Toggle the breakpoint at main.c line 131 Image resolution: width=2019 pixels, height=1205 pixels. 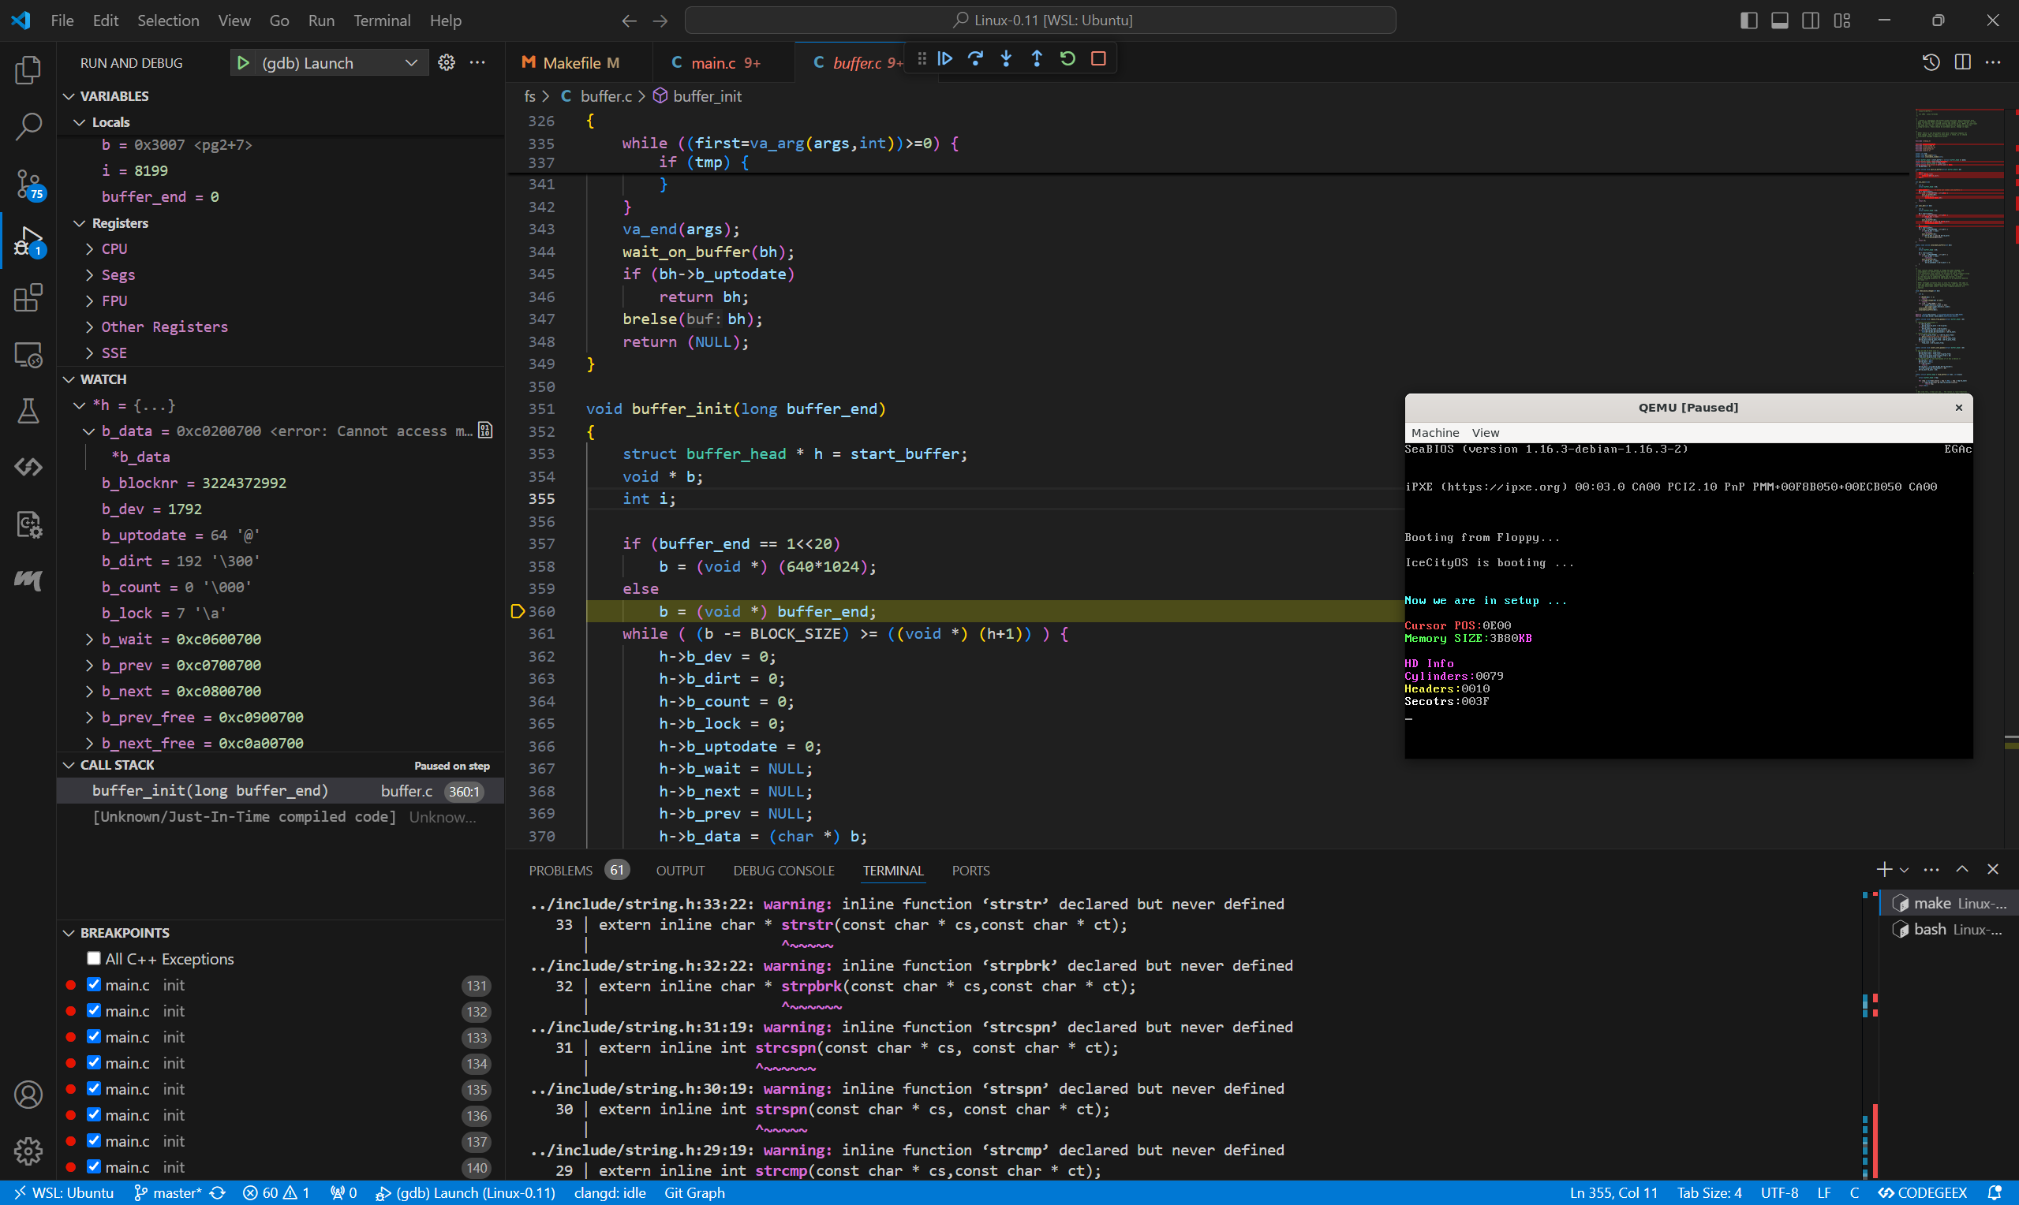(x=93, y=986)
